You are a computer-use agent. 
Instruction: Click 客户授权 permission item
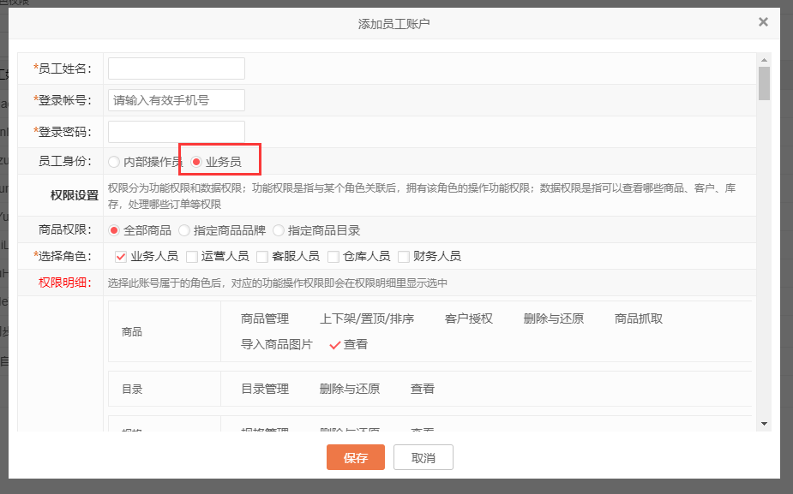[468, 318]
